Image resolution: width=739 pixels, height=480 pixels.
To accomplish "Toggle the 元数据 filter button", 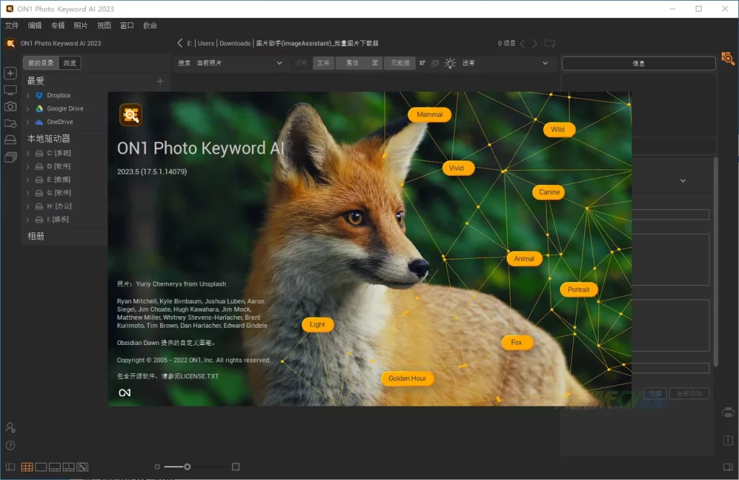I will (399, 64).
